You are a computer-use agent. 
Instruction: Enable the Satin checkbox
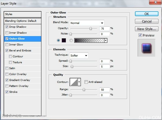point(7,68)
